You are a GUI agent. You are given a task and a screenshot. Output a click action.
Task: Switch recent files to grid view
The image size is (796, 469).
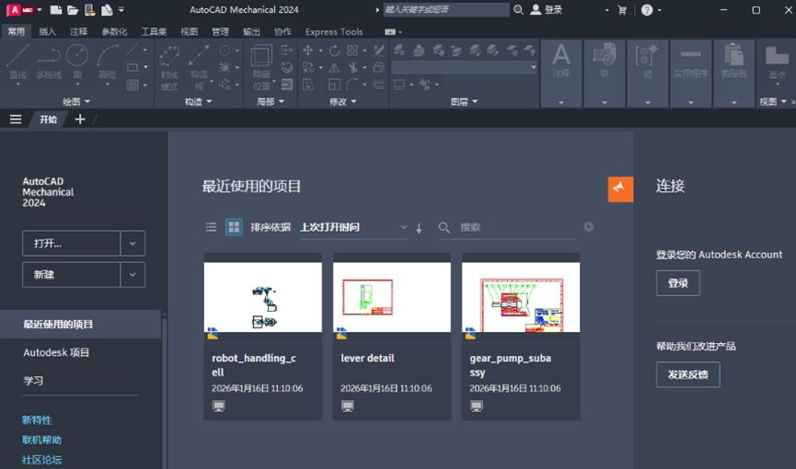(234, 227)
